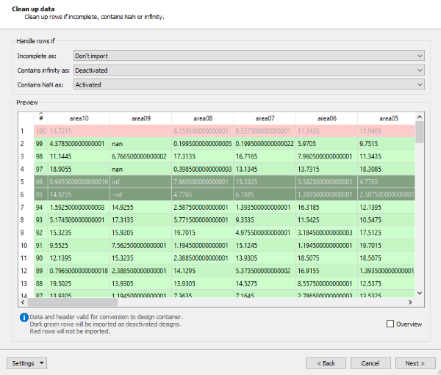Click the Cancel button

click(370, 363)
